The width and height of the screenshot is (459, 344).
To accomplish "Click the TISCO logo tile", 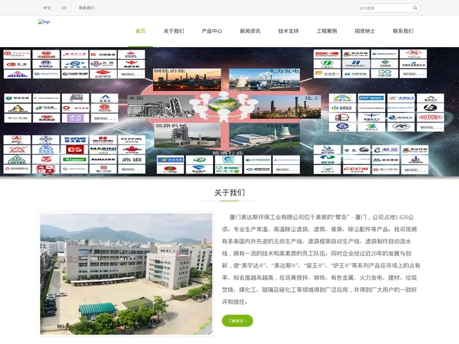I will coord(17,54).
